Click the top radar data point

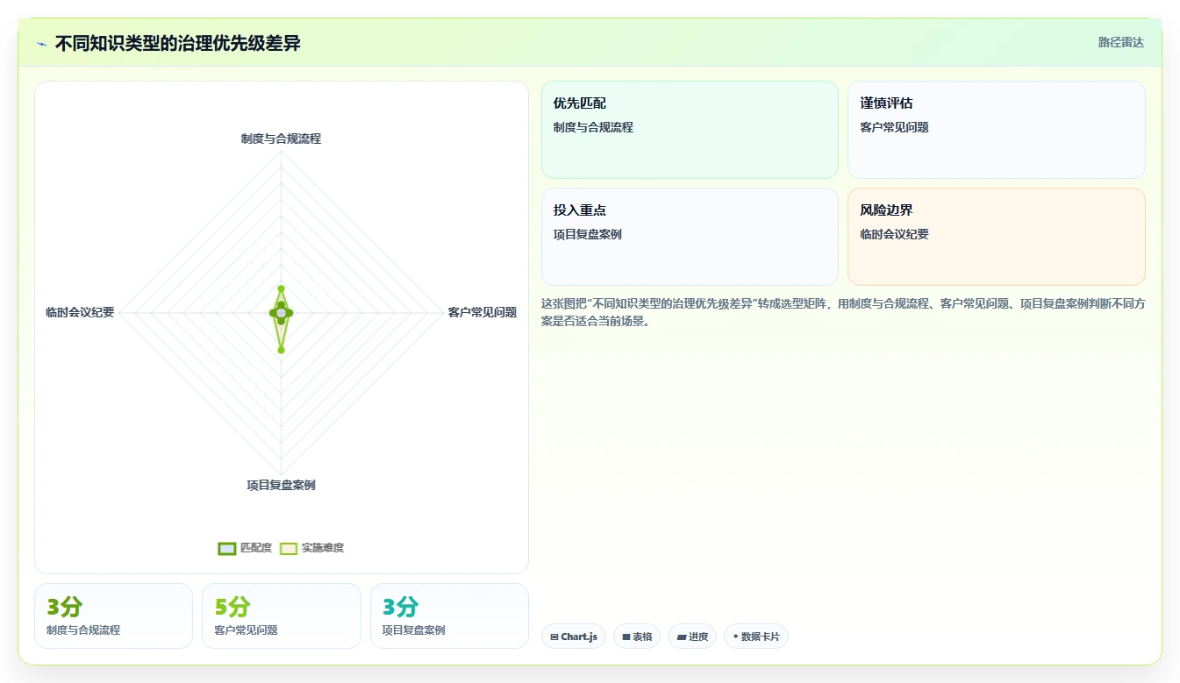point(281,288)
